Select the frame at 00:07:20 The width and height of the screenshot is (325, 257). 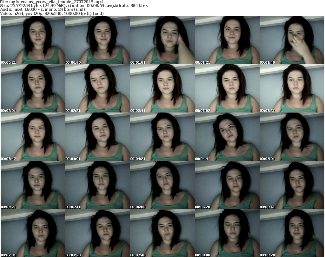pos(98,233)
